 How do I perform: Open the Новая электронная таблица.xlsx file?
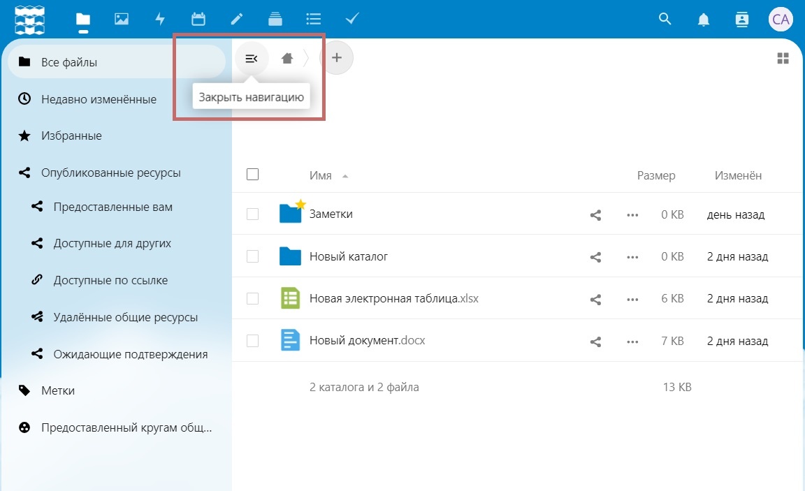coord(394,299)
